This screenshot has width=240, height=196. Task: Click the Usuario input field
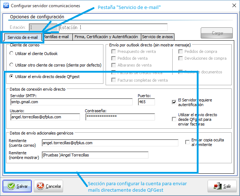pyautogui.click(x=45, y=117)
